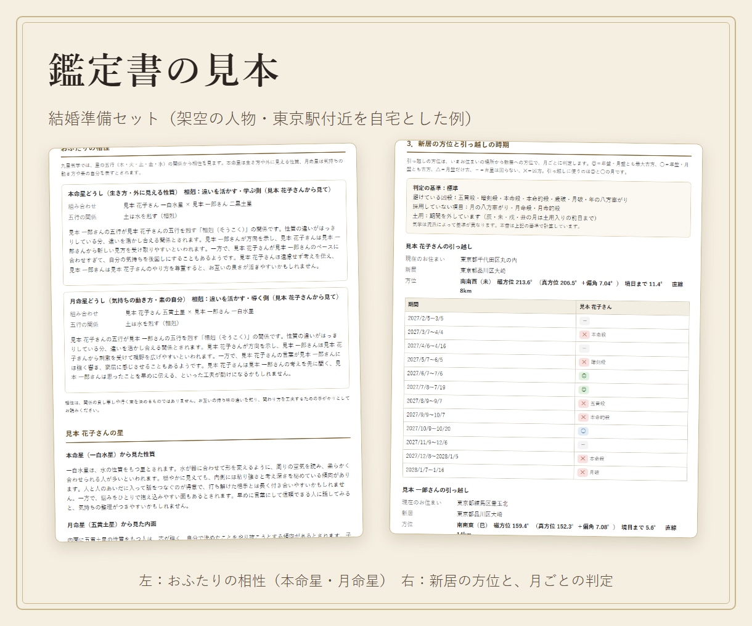Click the red × mark in the 2027/12/8~2028/1/5 row
The image size is (752, 626).
point(582,458)
